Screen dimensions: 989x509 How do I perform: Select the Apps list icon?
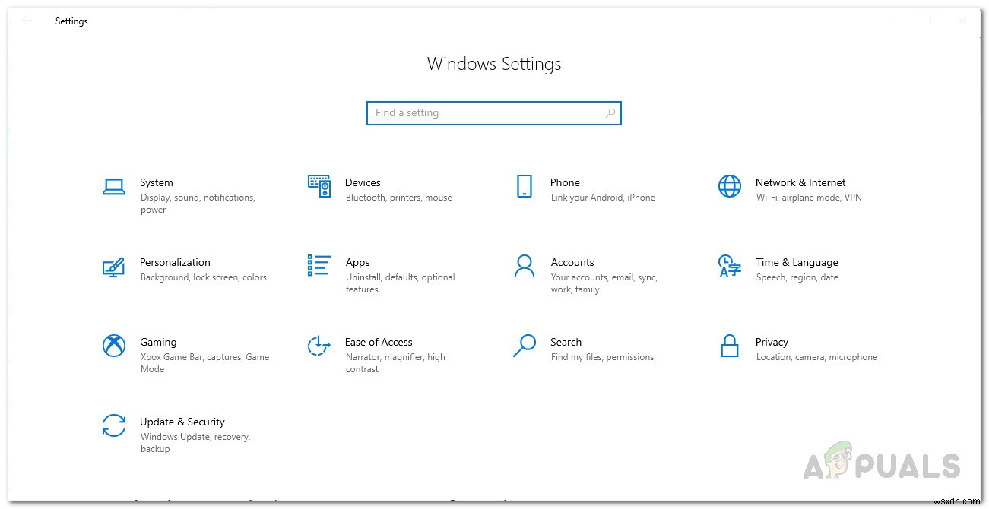click(x=319, y=266)
